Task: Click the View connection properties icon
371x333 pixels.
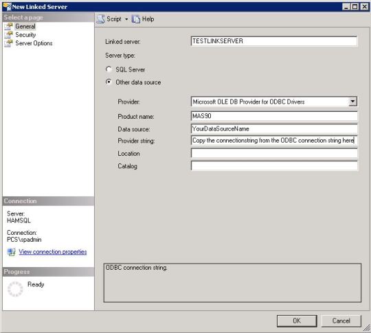Action: click(x=11, y=252)
